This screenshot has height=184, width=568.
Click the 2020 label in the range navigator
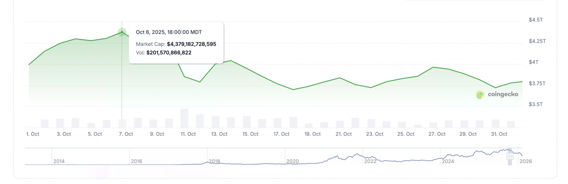pos(292,161)
